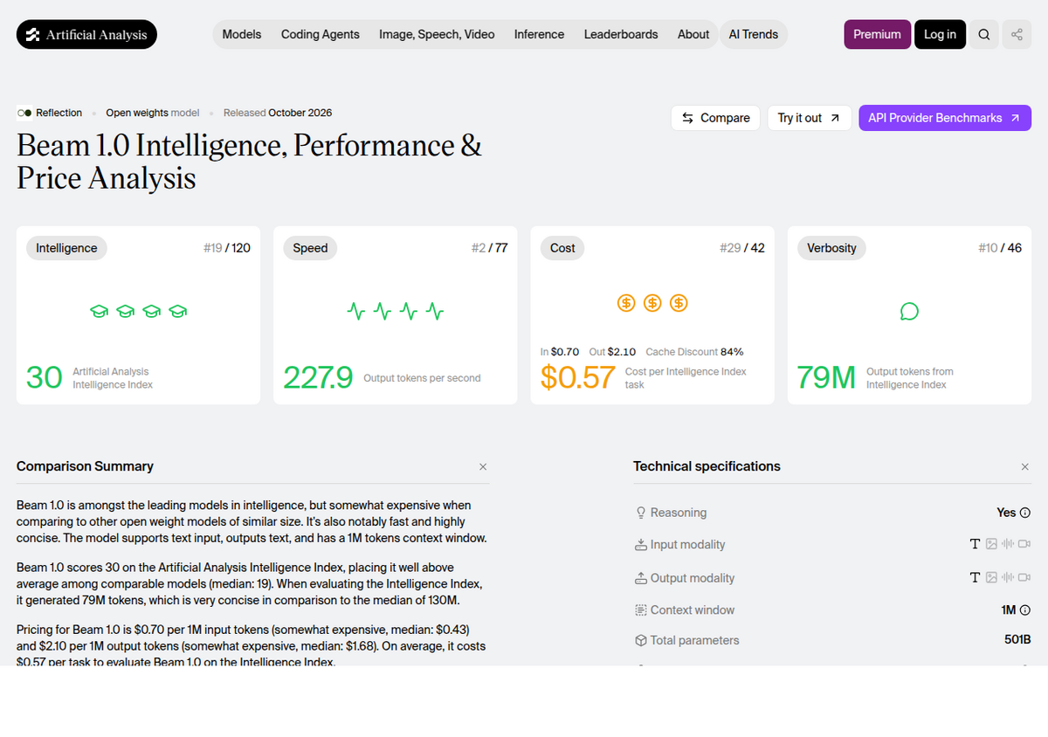1048x737 pixels.
Task: Click the Input modality image icon
Action: (991, 544)
